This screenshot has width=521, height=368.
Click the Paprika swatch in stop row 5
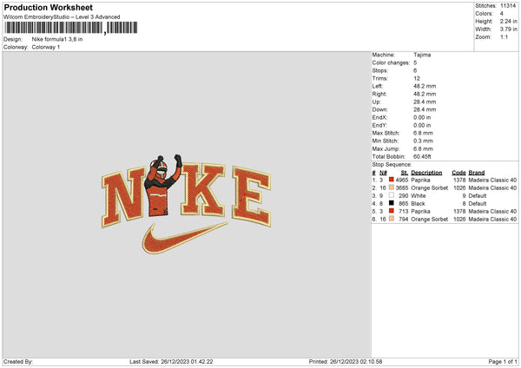(392, 211)
